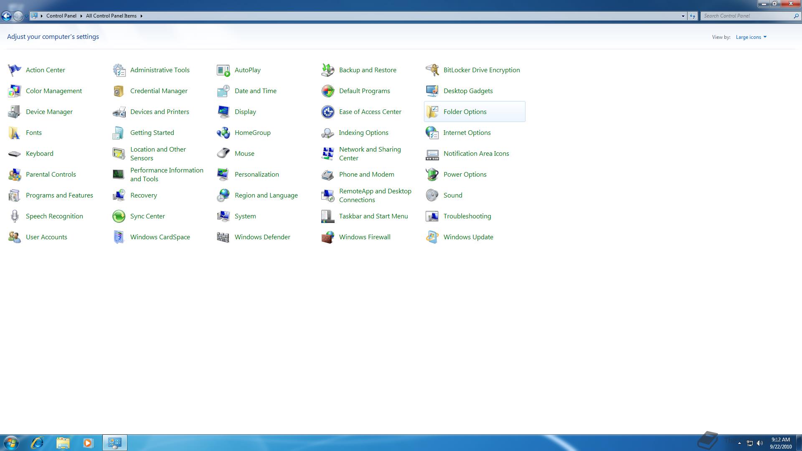The image size is (802, 451).
Task: Open the Windows Start orb
Action: pyautogui.click(x=11, y=443)
